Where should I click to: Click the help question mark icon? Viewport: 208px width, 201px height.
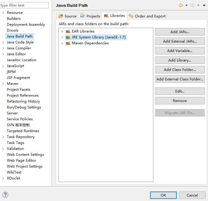5,195
